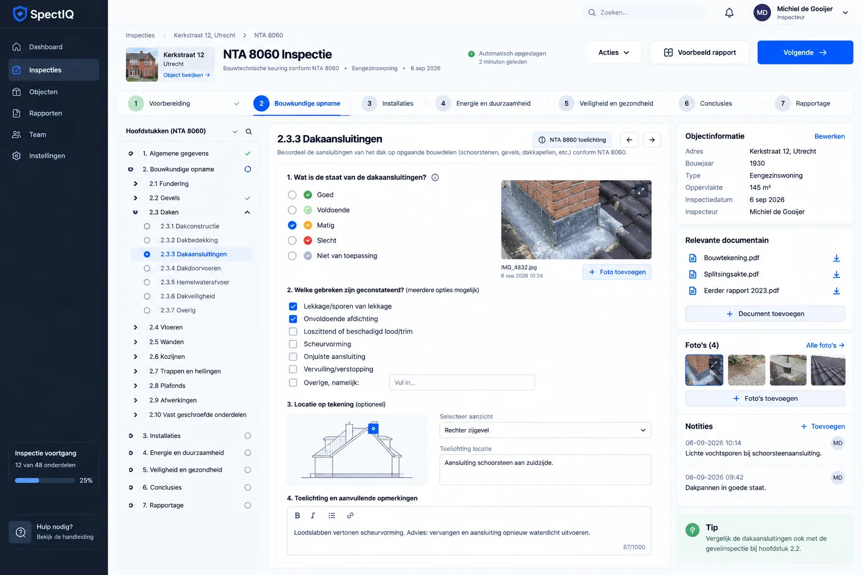Viewport: 863px width, 575px height.
Task: Go to next section with right arrow
Action: pyautogui.click(x=652, y=140)
